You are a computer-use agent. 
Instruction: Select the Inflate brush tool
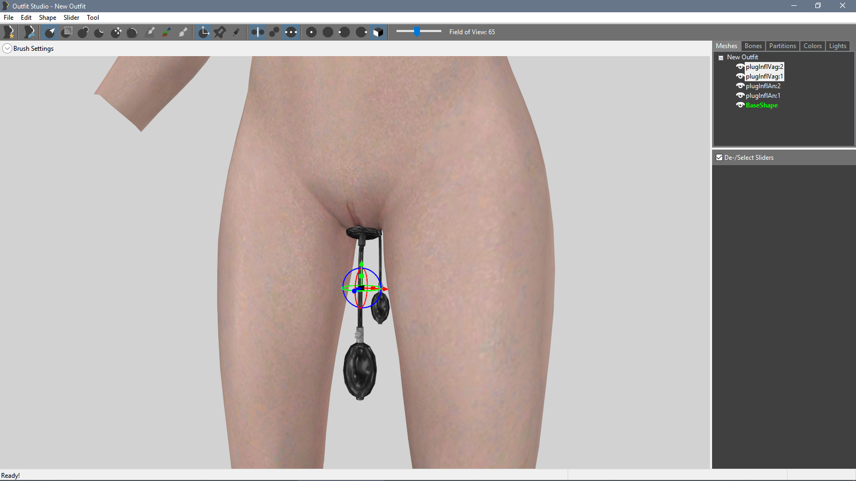click(83, 32)
